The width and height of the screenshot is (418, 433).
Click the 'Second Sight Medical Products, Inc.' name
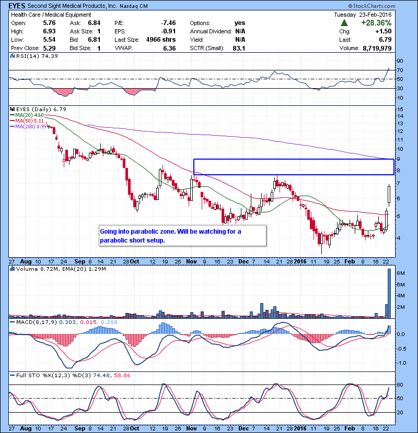(x=72, y=6)
